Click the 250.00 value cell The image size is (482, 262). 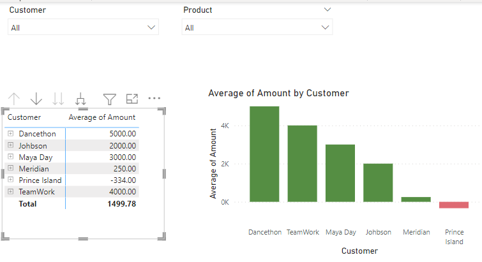point(124,169)
